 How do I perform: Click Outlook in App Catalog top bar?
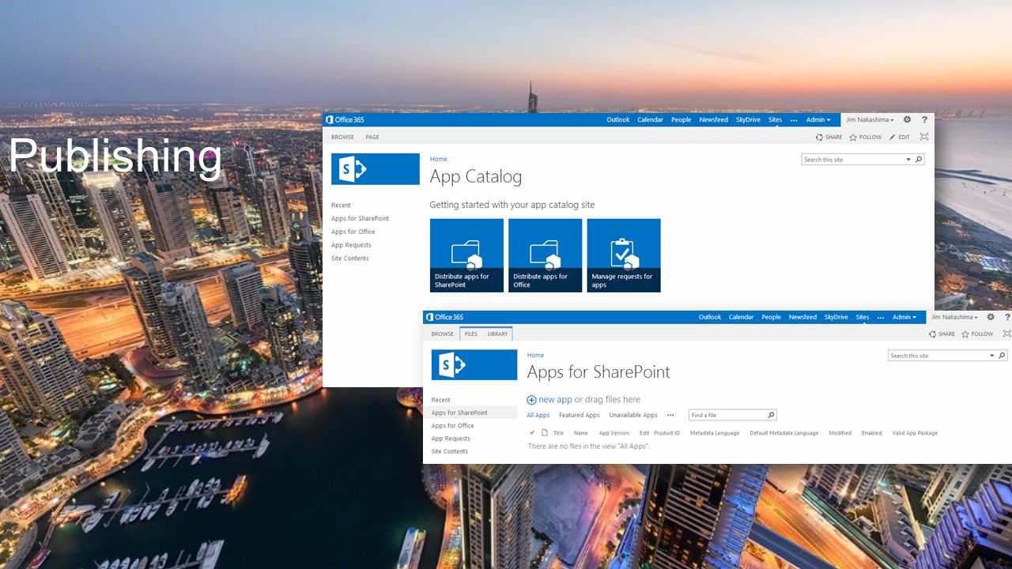618,120
